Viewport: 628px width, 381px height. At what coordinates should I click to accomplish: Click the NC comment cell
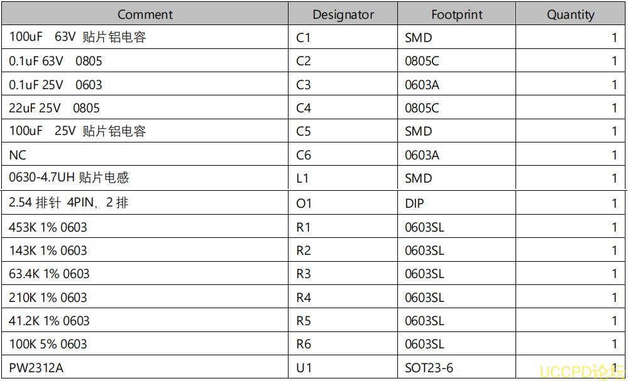pos(18,155)
